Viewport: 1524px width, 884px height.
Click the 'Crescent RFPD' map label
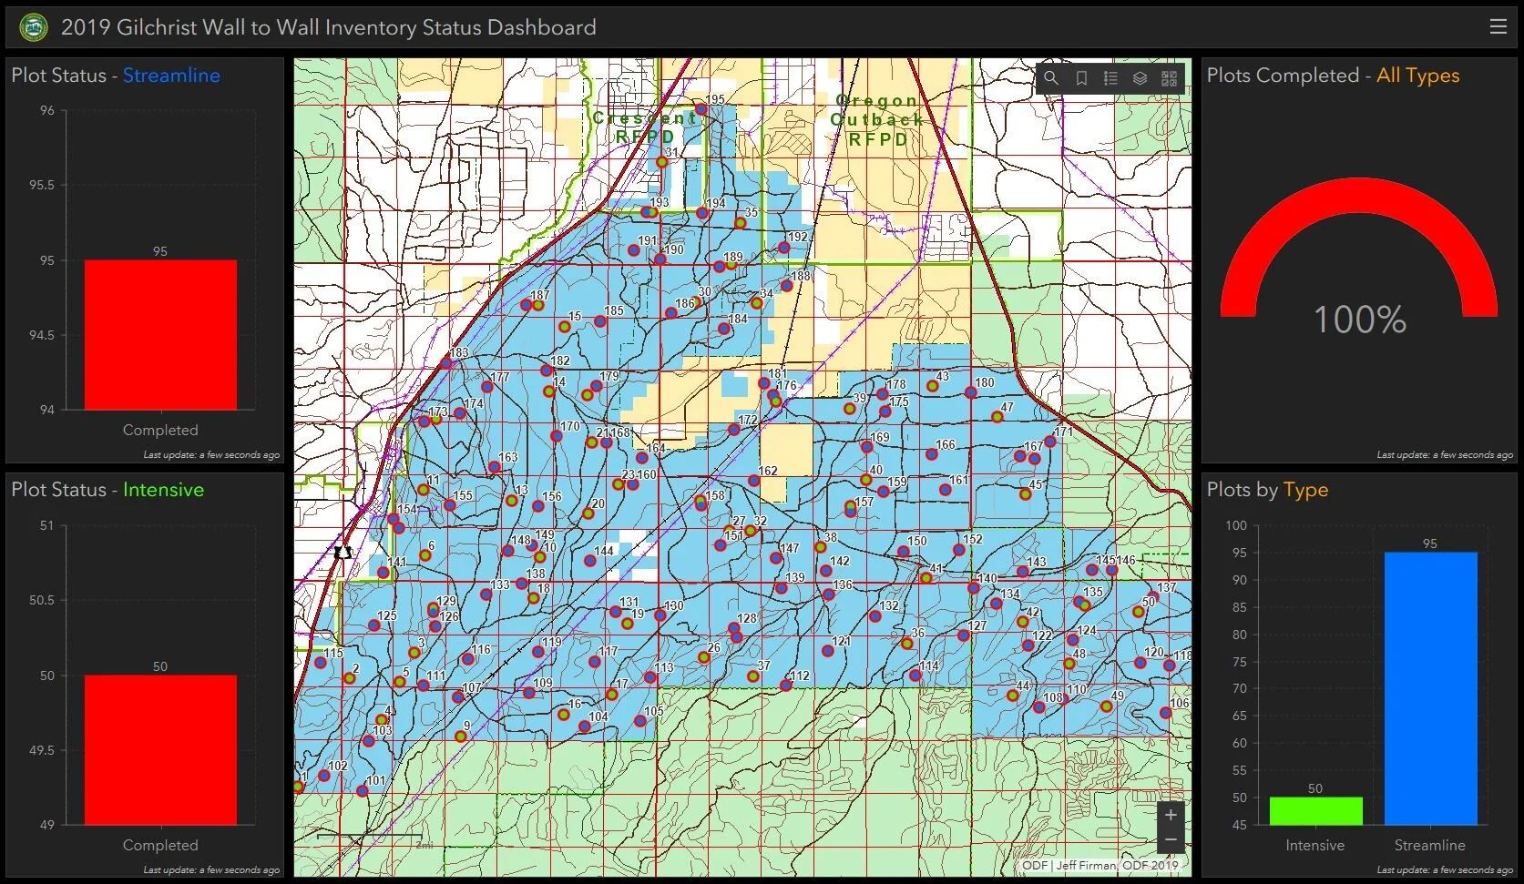[x=646, y=127]
